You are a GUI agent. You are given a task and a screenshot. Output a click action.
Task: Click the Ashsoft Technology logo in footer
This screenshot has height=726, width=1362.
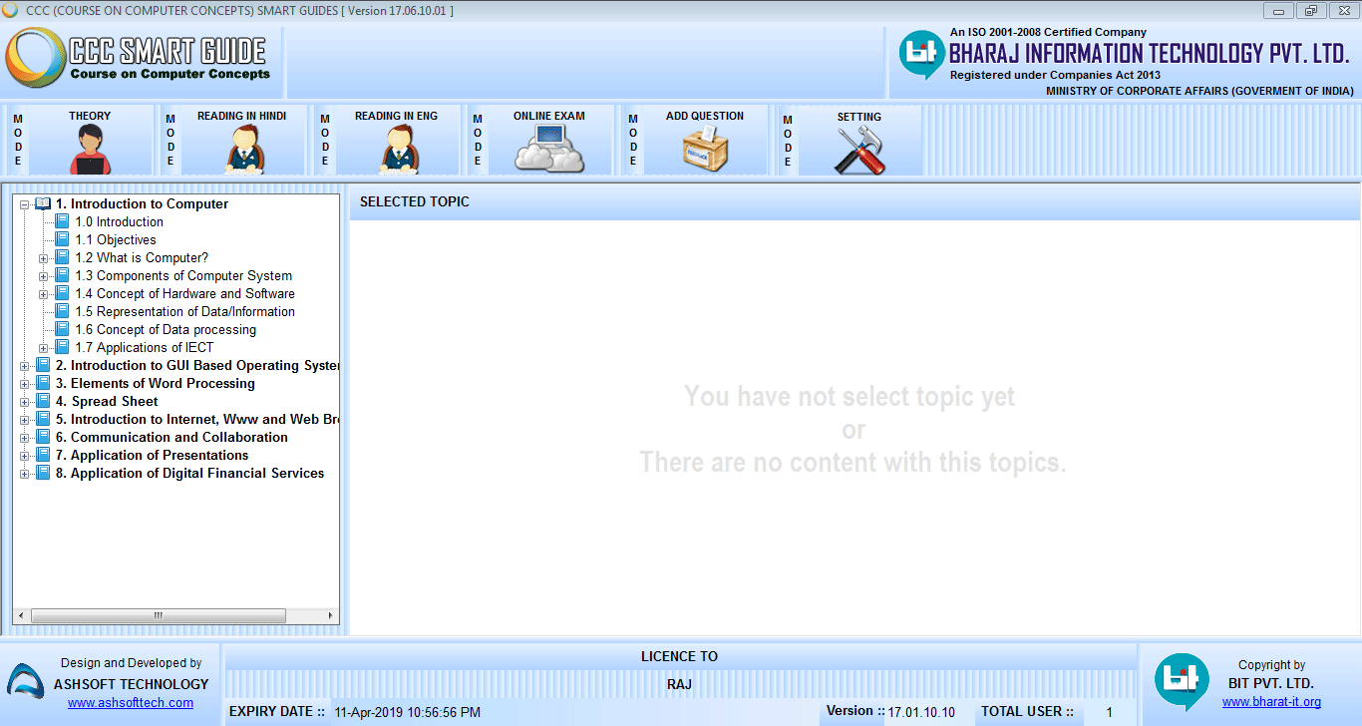point(24,680)
